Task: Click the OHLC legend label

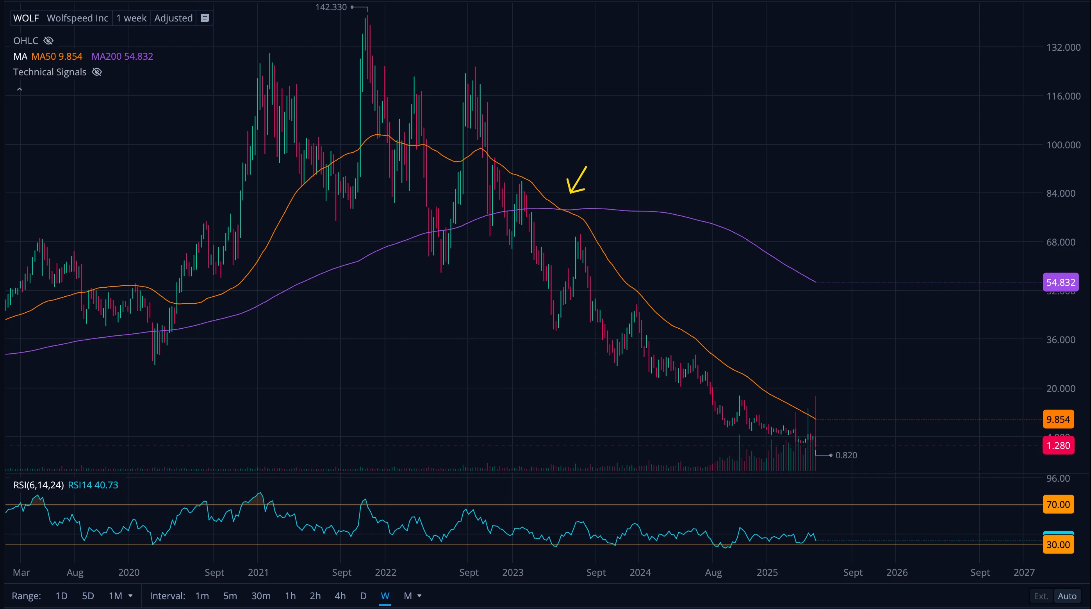Action: click(x=25, y=41)
